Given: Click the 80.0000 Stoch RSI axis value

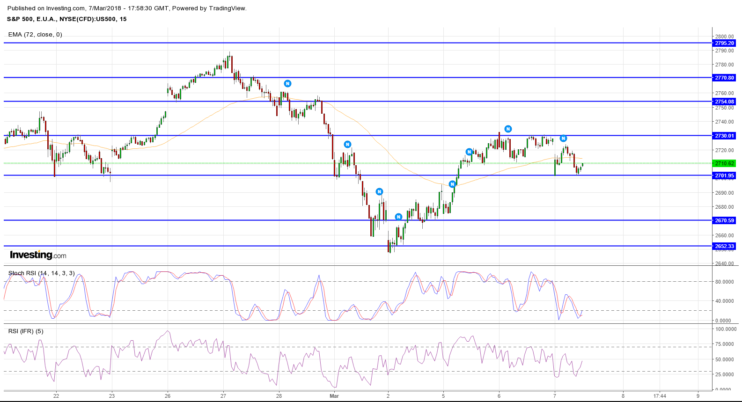Looking at the screenshot, I should (x=724, y=282).
